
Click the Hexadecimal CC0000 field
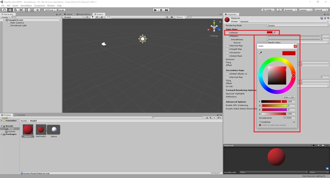289,118
